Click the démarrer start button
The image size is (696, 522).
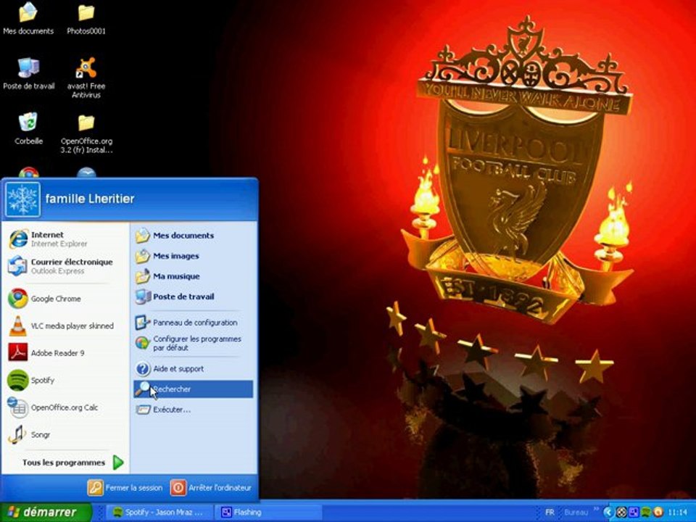coord(46,513)
